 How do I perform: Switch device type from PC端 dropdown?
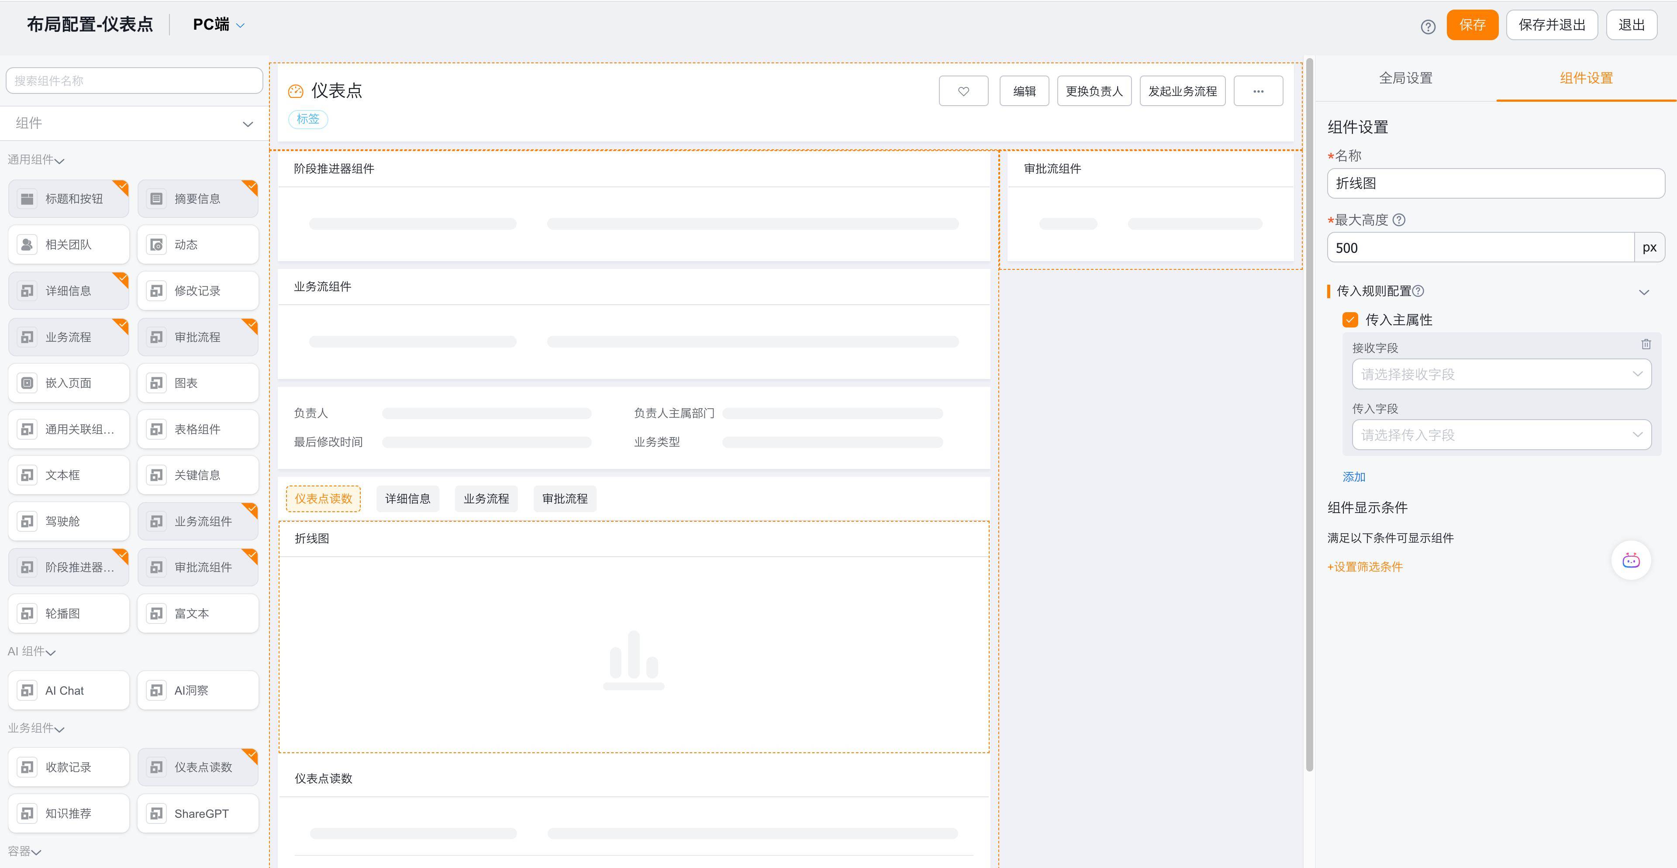[x=219, y=25]
